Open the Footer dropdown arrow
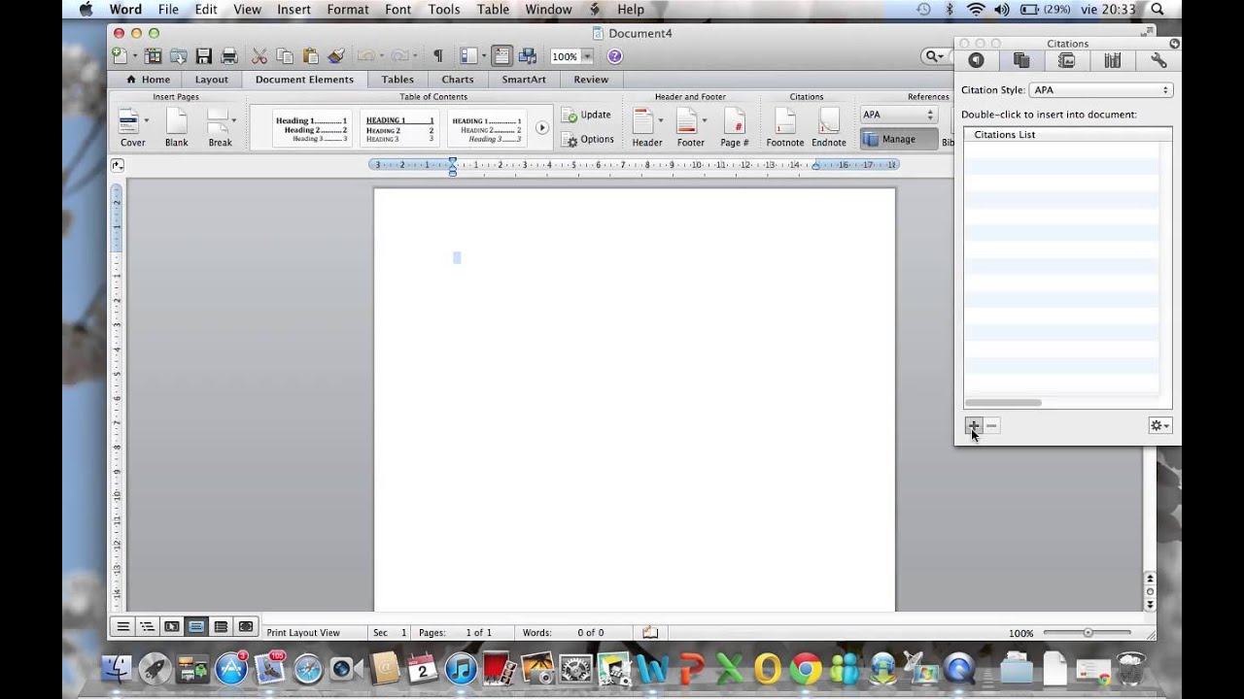The image size is (1244, 699). point(705,120)
